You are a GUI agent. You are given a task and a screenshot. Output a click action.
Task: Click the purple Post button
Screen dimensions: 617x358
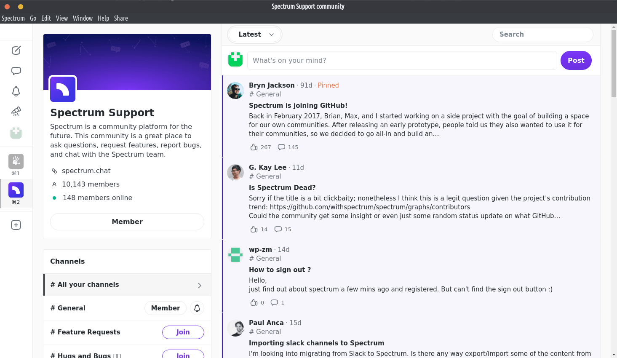click(576, 61)
